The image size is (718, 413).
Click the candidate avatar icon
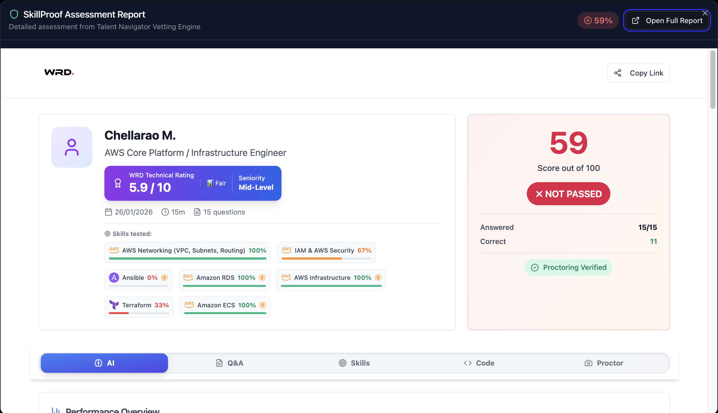pos(72,147)
